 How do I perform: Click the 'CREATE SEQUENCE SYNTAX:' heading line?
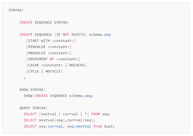(x=44, y=23)
